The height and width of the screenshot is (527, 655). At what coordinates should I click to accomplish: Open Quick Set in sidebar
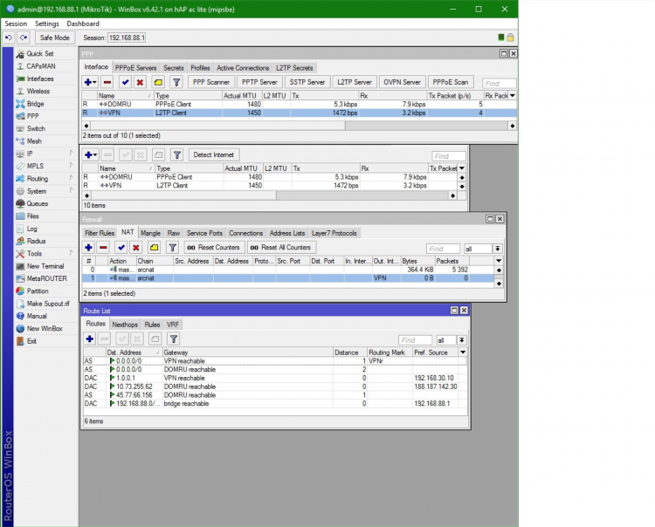tap(40, 53)
